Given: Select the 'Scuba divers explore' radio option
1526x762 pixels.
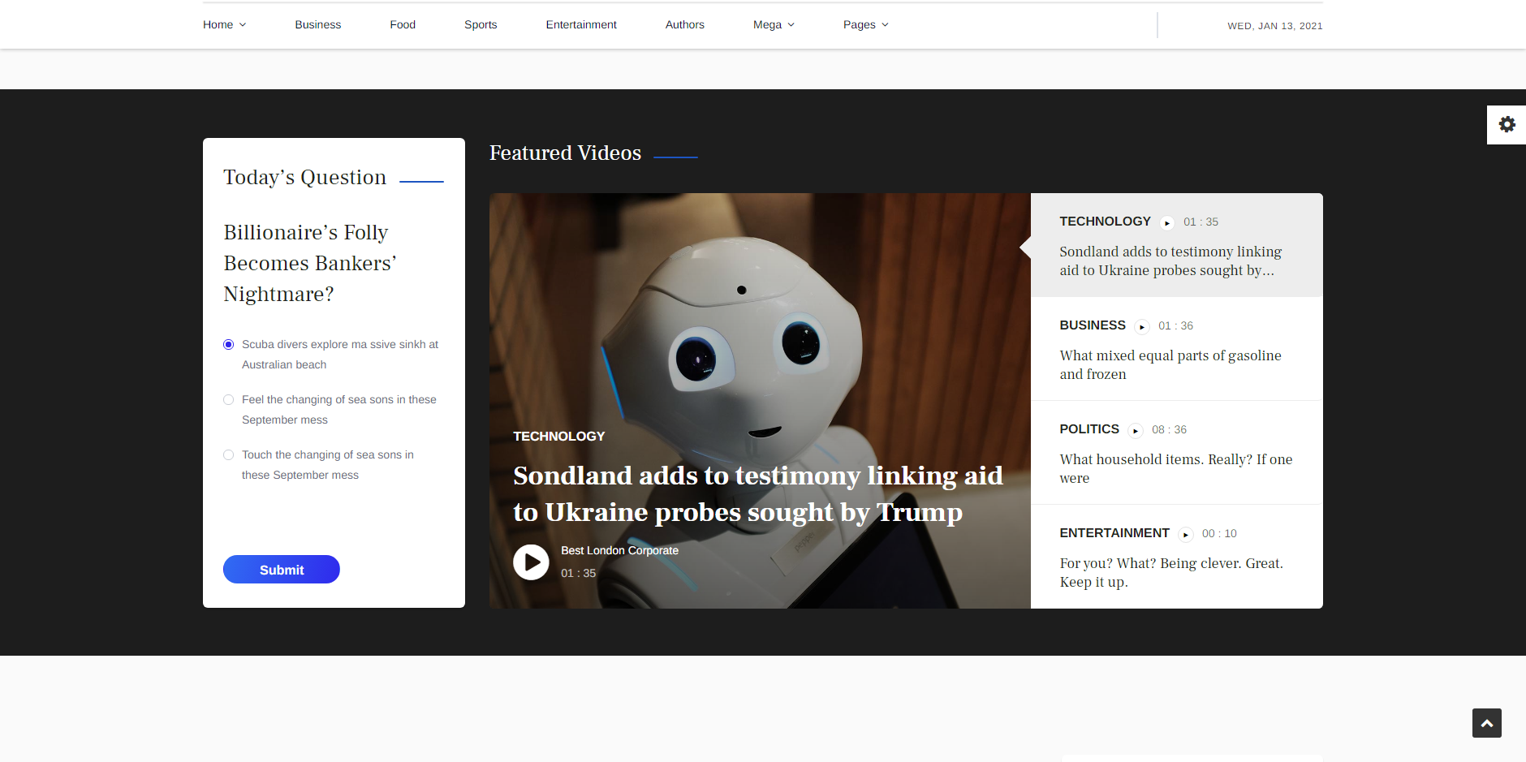Looking at the screenshot, I should point(229,345).
